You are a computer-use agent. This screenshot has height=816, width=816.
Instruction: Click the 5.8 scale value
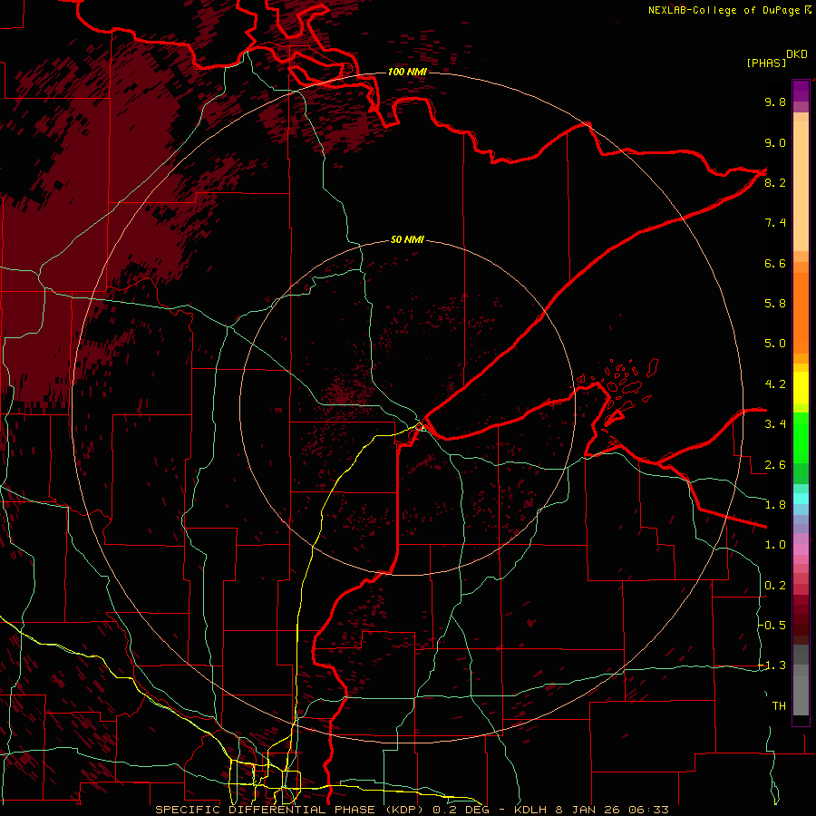pos(775,303)
